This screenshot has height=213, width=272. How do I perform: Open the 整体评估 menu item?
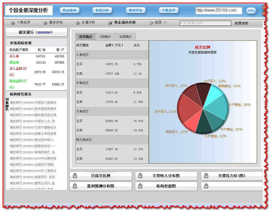(56, 22)
